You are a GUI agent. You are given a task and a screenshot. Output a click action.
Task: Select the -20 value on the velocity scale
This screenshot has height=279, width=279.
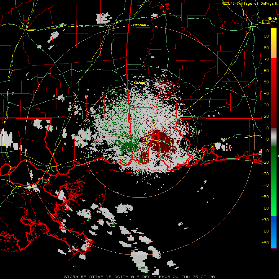pos(265,162)
